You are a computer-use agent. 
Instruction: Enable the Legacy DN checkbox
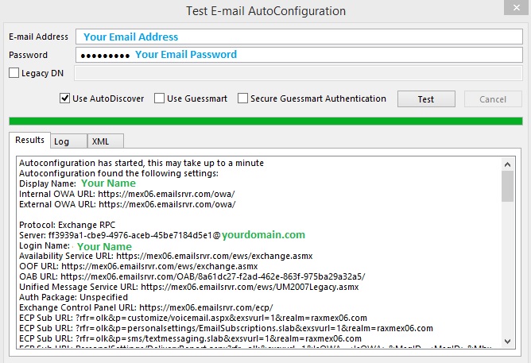coord(14,73)
